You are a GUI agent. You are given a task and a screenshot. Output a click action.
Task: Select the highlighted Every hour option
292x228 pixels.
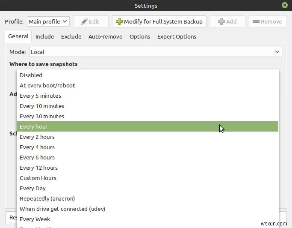pos(147,126)
